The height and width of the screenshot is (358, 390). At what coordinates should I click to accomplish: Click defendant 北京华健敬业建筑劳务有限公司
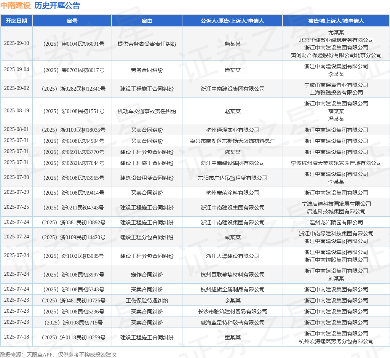click(336, 40)
